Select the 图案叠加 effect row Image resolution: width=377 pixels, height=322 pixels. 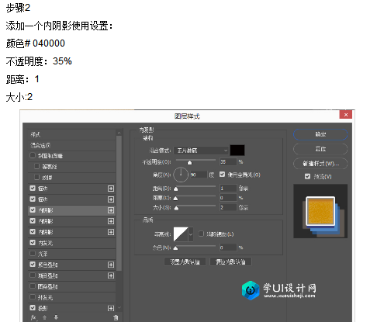click(71, 286)
